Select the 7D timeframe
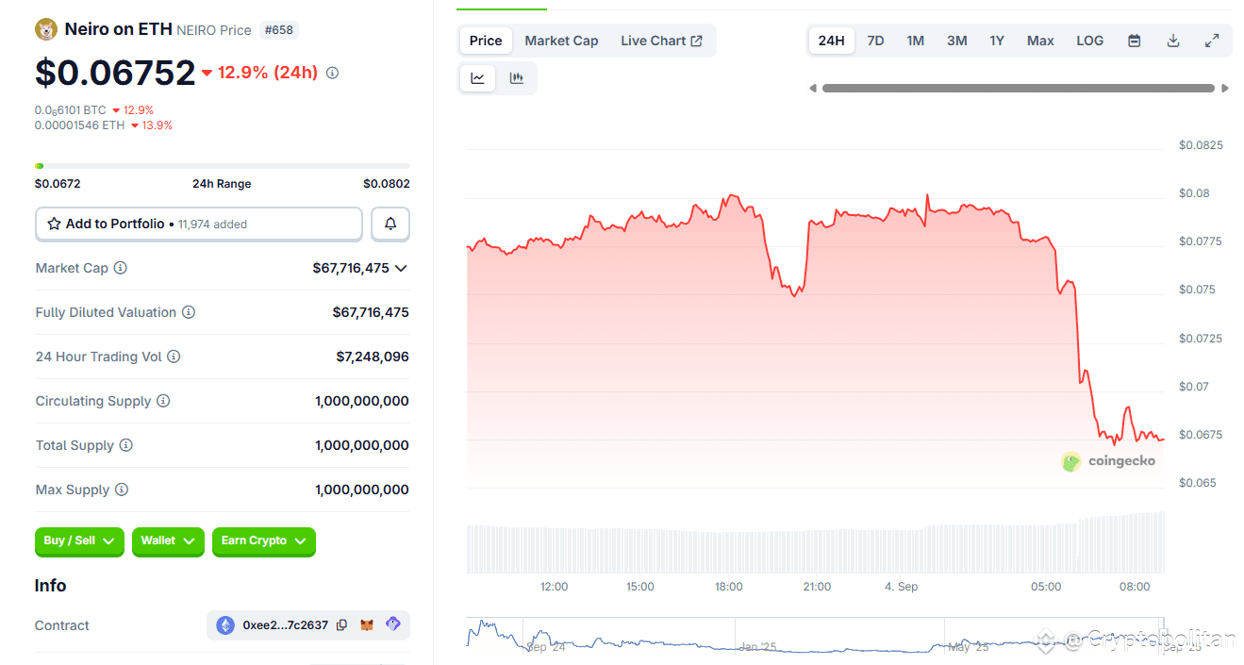The height and width of the screenshot is (665, 1244). pos(875,41)
